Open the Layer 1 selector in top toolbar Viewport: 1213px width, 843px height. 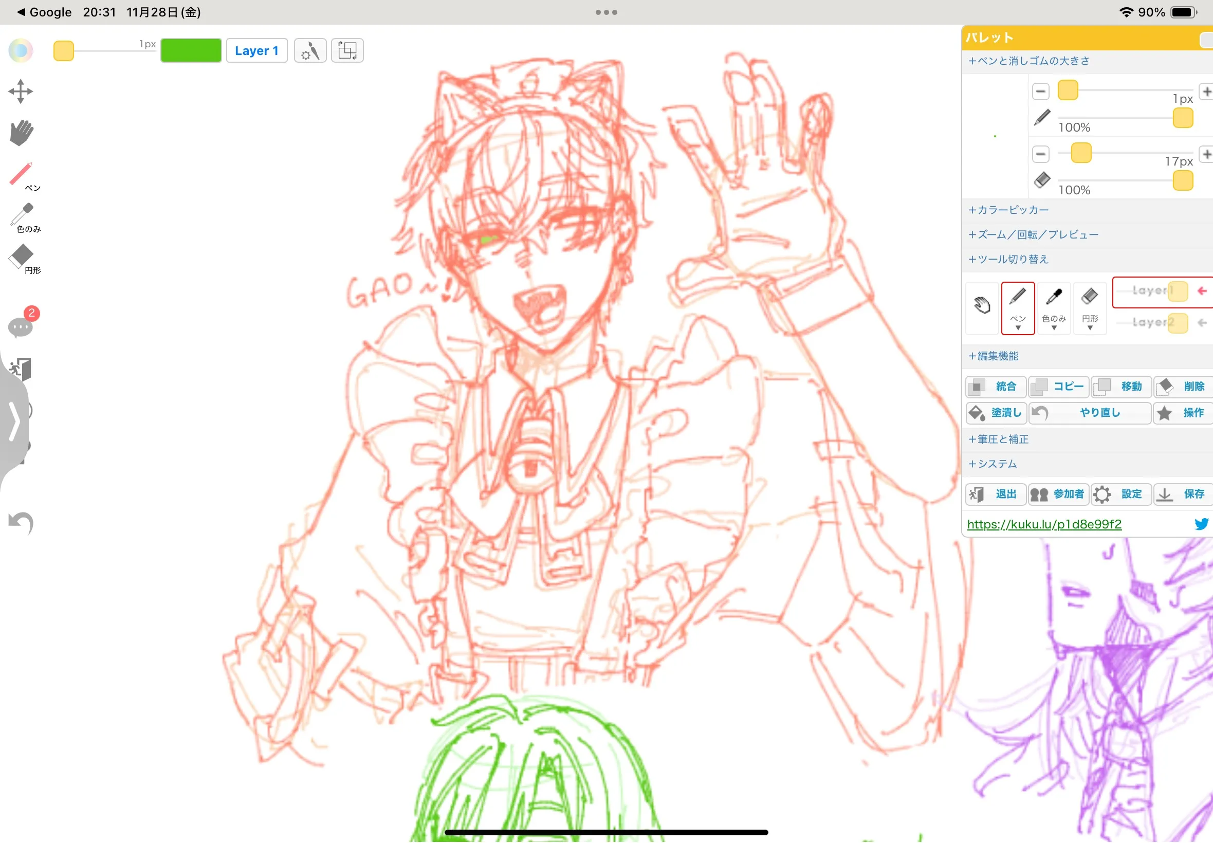(256, 51)
